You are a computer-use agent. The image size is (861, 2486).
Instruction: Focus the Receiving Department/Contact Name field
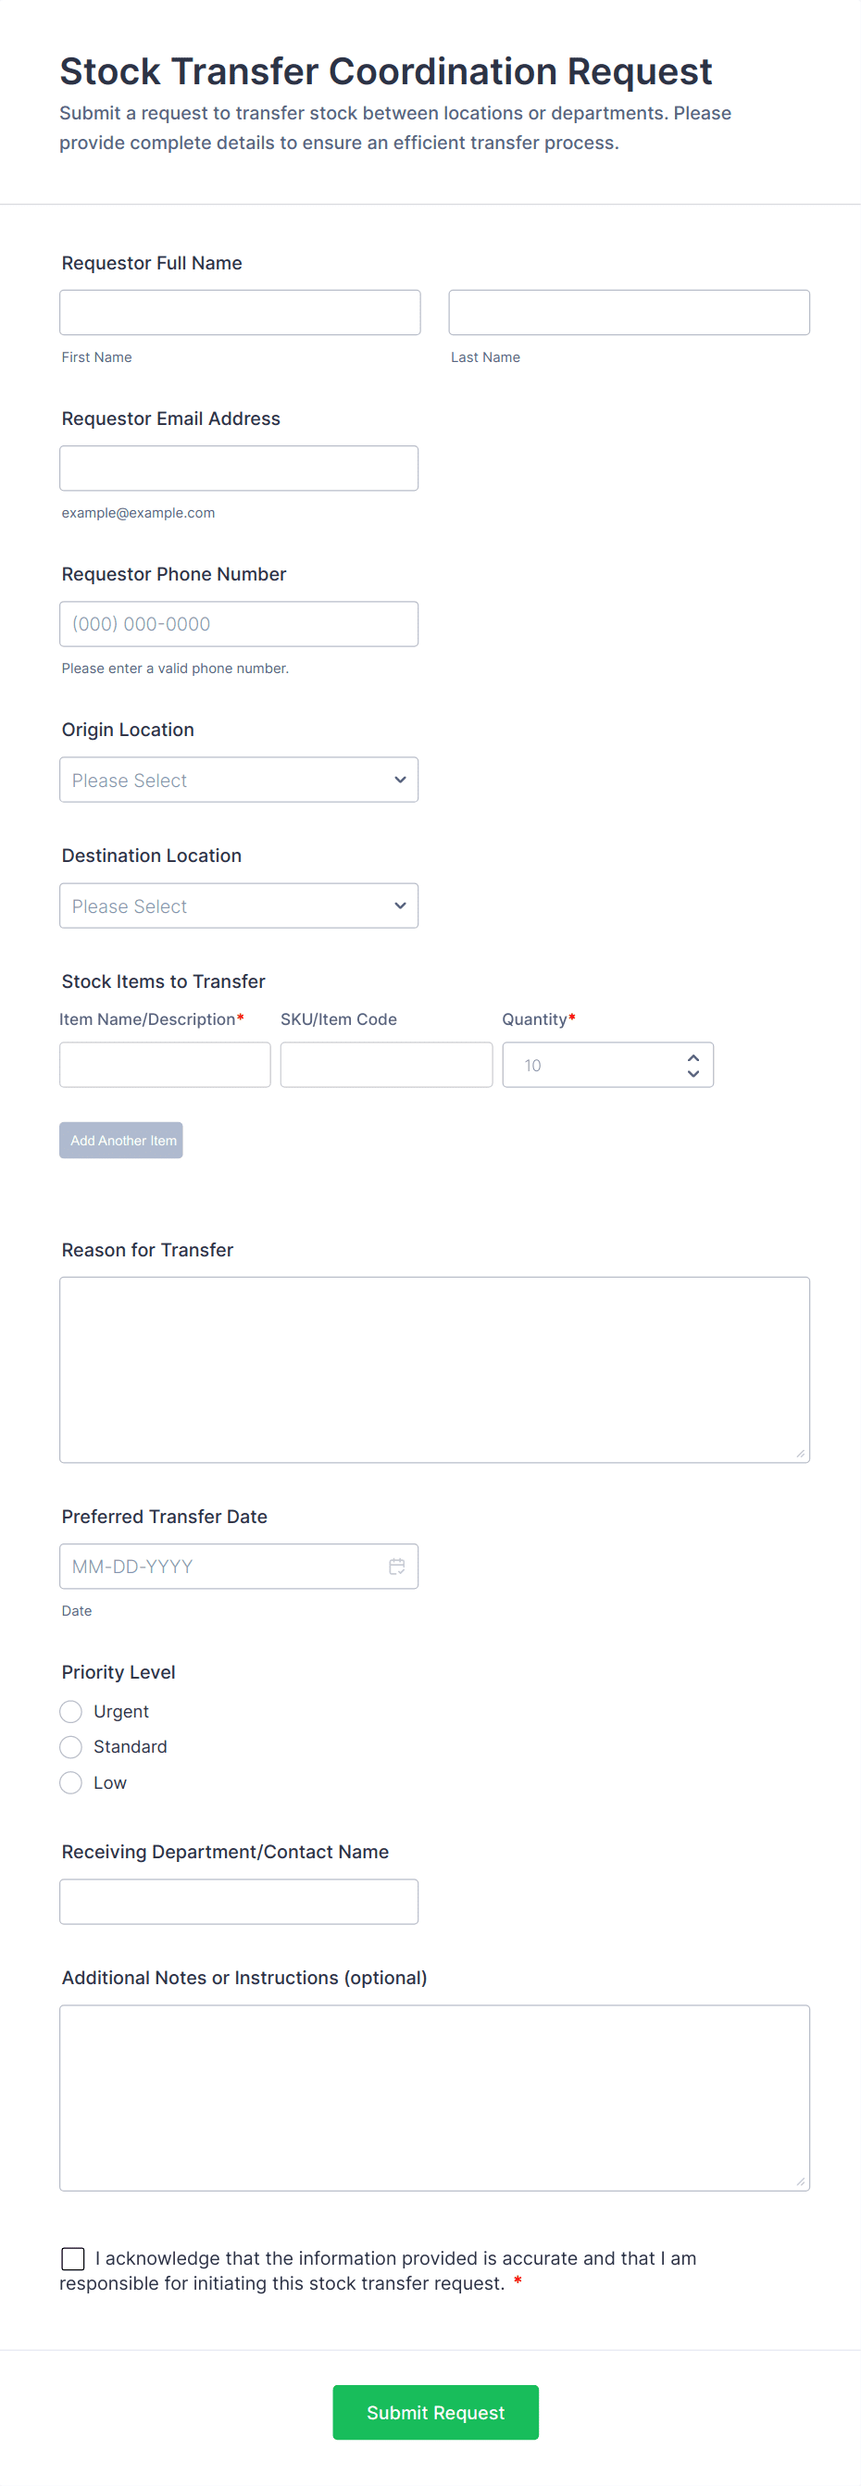click(239, 1901)
